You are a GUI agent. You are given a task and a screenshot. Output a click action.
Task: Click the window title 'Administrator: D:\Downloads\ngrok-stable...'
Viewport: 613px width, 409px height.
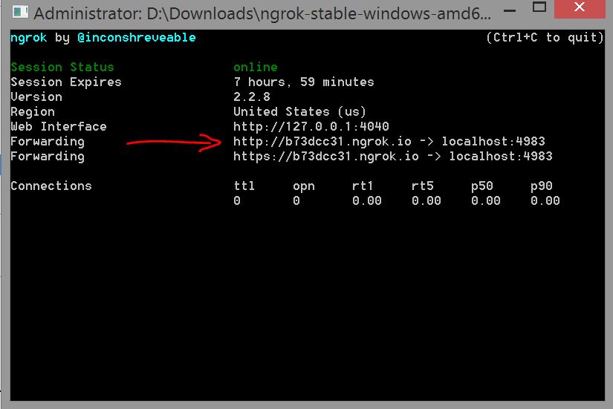pos(262,14)
